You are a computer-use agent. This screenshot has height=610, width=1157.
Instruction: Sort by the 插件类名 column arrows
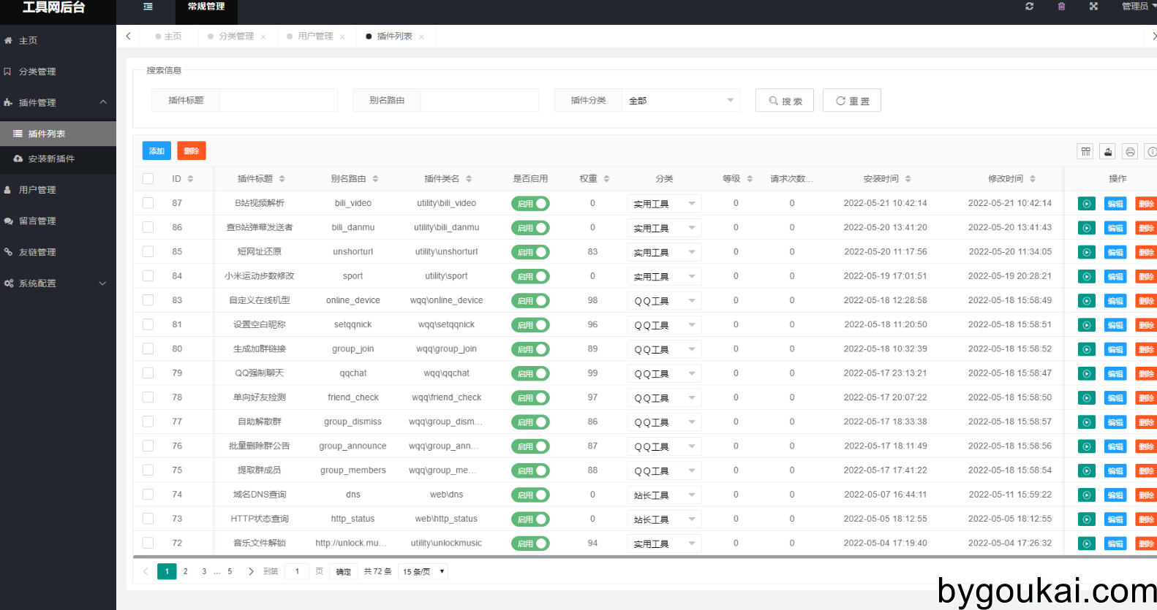(469, 179)
